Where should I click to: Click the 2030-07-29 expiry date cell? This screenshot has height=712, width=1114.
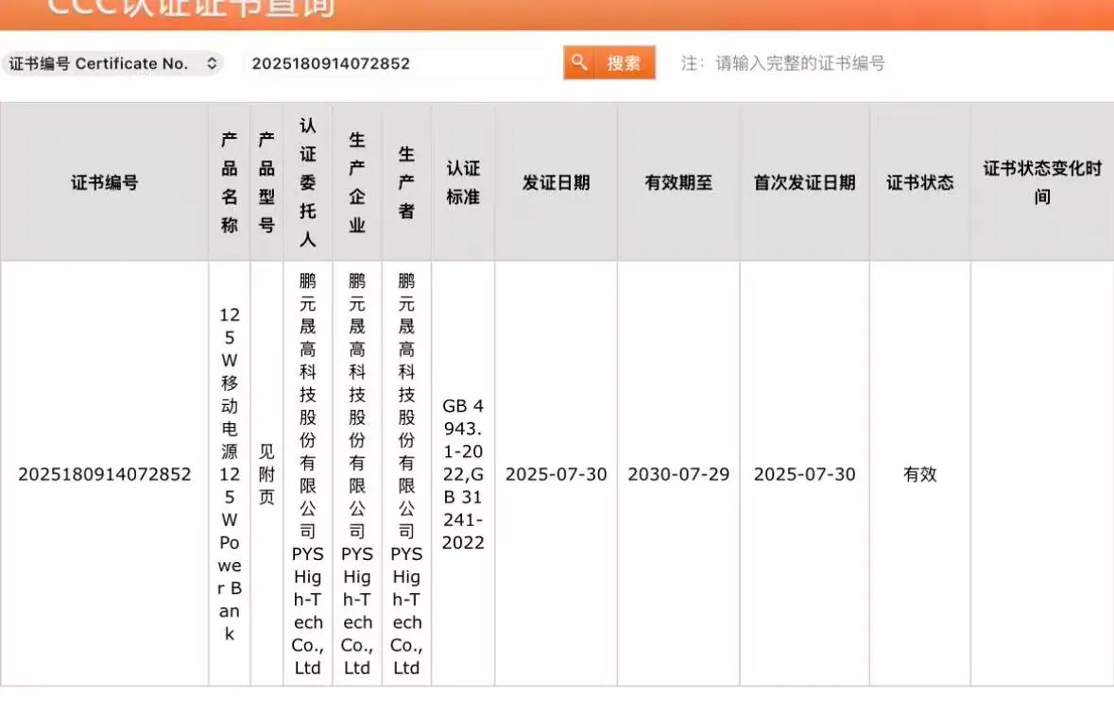click(678, 474)
